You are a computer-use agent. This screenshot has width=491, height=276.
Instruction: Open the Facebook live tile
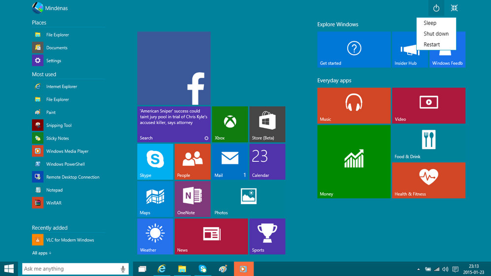174,68
